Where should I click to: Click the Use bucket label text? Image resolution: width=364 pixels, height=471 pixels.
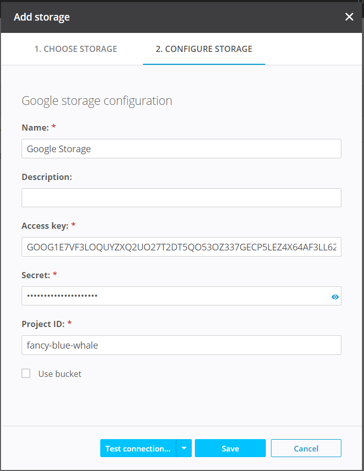[x=60, y=374]
